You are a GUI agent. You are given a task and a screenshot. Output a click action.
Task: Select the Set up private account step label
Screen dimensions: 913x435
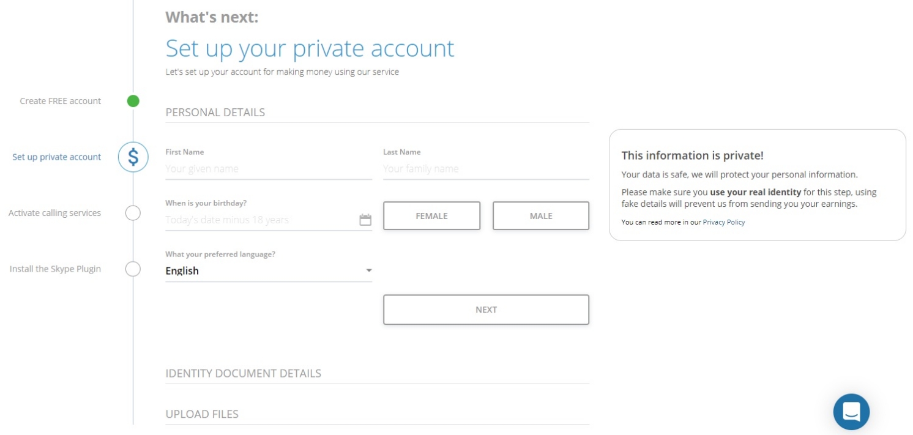57,157
